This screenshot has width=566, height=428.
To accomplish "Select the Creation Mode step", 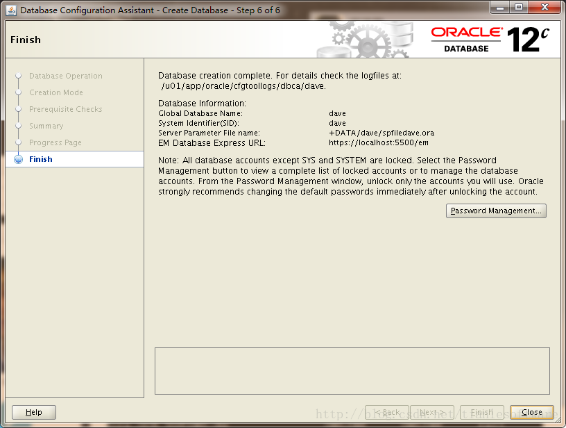I will 56,92.
